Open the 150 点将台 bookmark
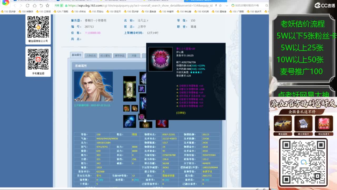Screen dimensions: 337x190 click(x=79, y=12)
